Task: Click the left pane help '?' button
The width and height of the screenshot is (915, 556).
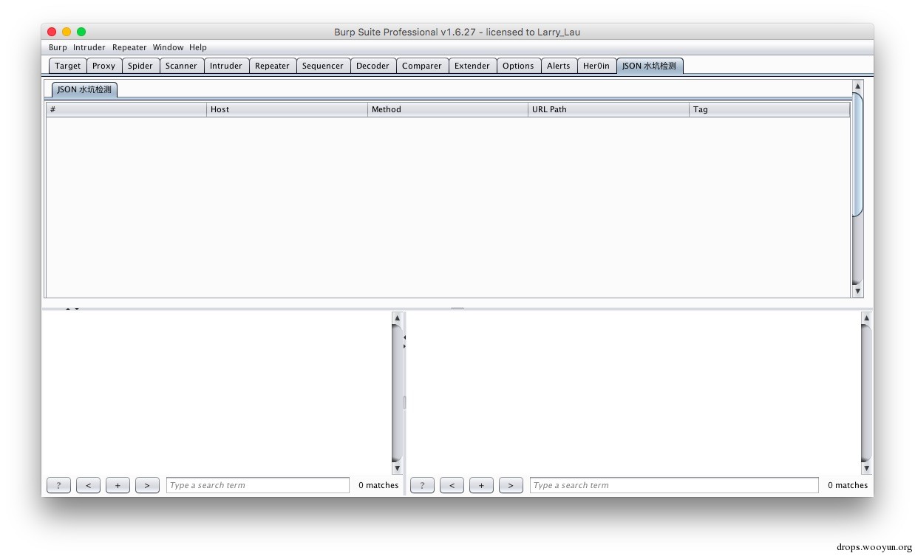Action: [x=58, y=485]
